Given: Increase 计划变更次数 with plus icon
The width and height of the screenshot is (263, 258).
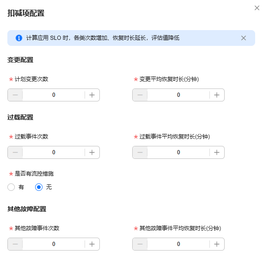Looking at the screenshot, I should coord(92,95).
